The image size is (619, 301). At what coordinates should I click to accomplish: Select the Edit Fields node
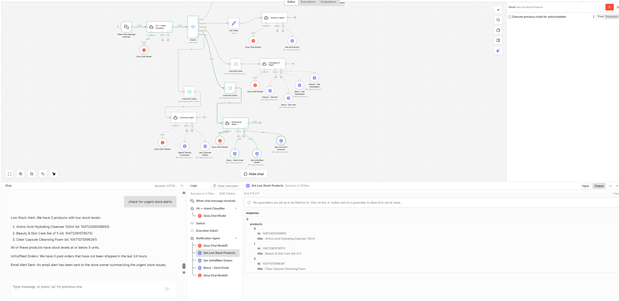[234, 23]
